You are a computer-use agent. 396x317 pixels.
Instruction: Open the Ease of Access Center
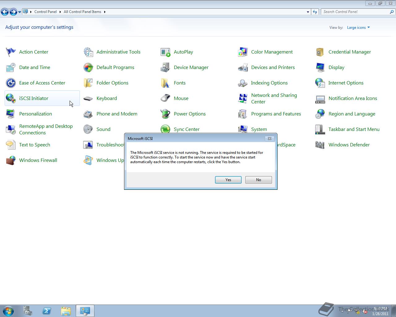(42, 83)
